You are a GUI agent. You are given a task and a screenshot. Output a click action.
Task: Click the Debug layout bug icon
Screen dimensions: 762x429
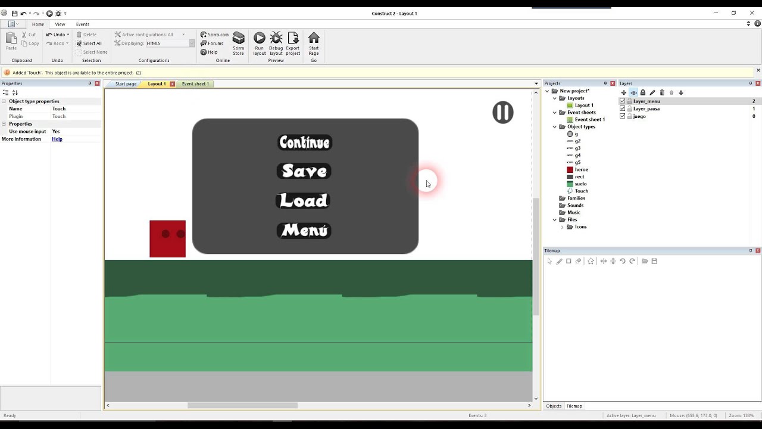point(276,39)
